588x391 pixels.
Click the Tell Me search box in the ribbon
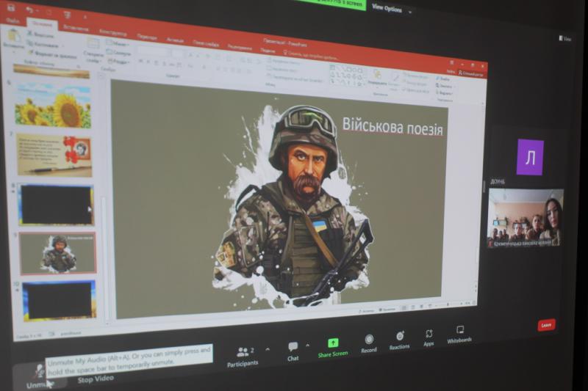pyautogui.click(x=311, y=55)
